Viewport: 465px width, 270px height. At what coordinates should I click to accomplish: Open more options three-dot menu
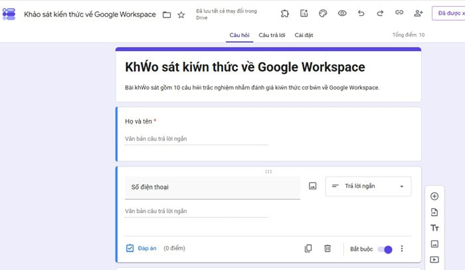tap(402, 249)
